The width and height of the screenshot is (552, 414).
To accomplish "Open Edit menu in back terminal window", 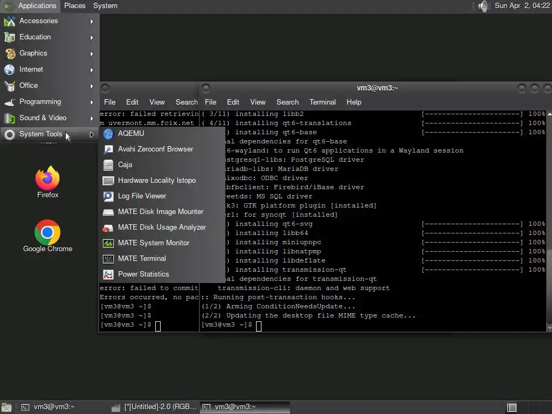I will [132, 102].
